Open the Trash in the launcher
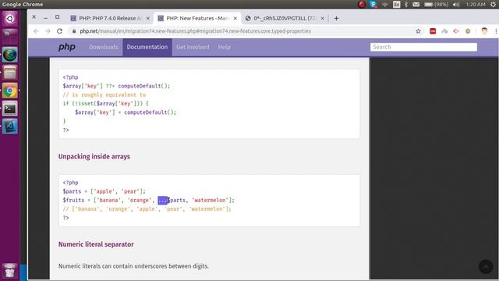 10,271
